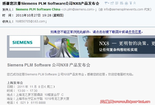This screenshot has width=155, height=105.
Task: Select the phone number 6115 8888
Action: pyautogui.click(x=38, y=103)
